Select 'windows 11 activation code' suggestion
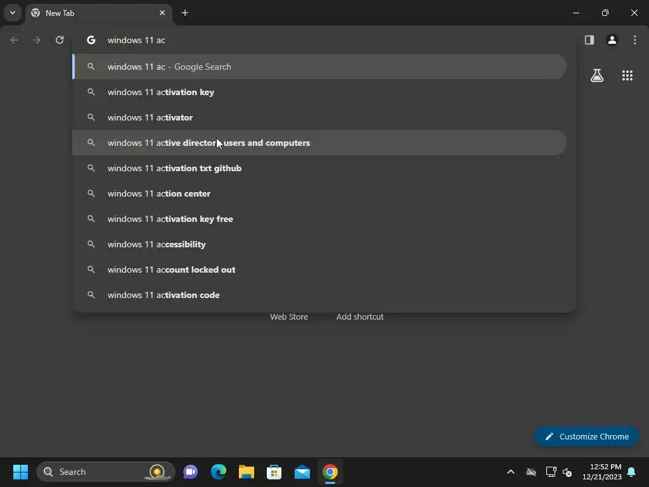649x487 pixels. (x=319, y=295)
